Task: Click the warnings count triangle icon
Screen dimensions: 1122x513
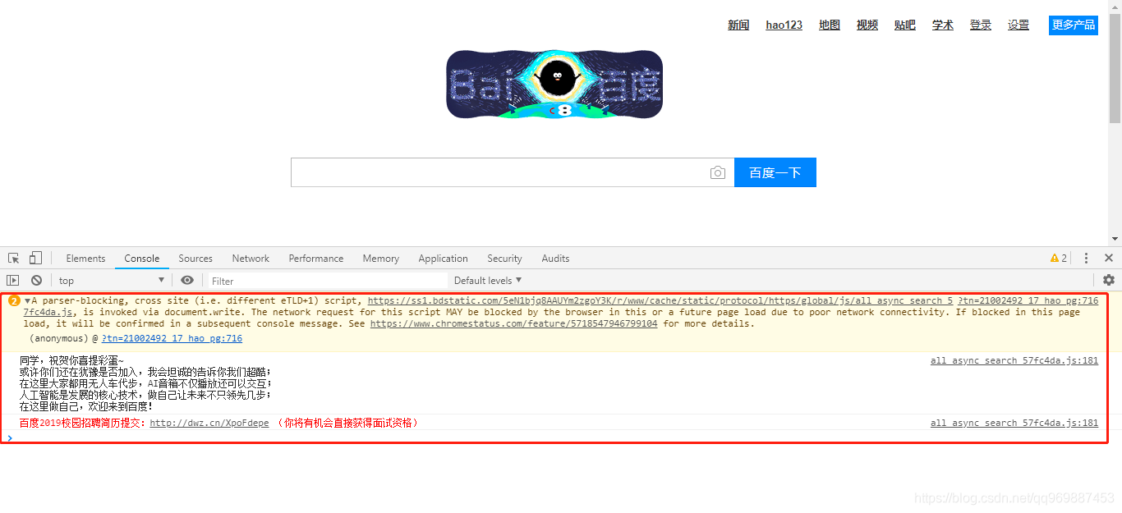Action: pyautogui.click(x=1055, y=258)
